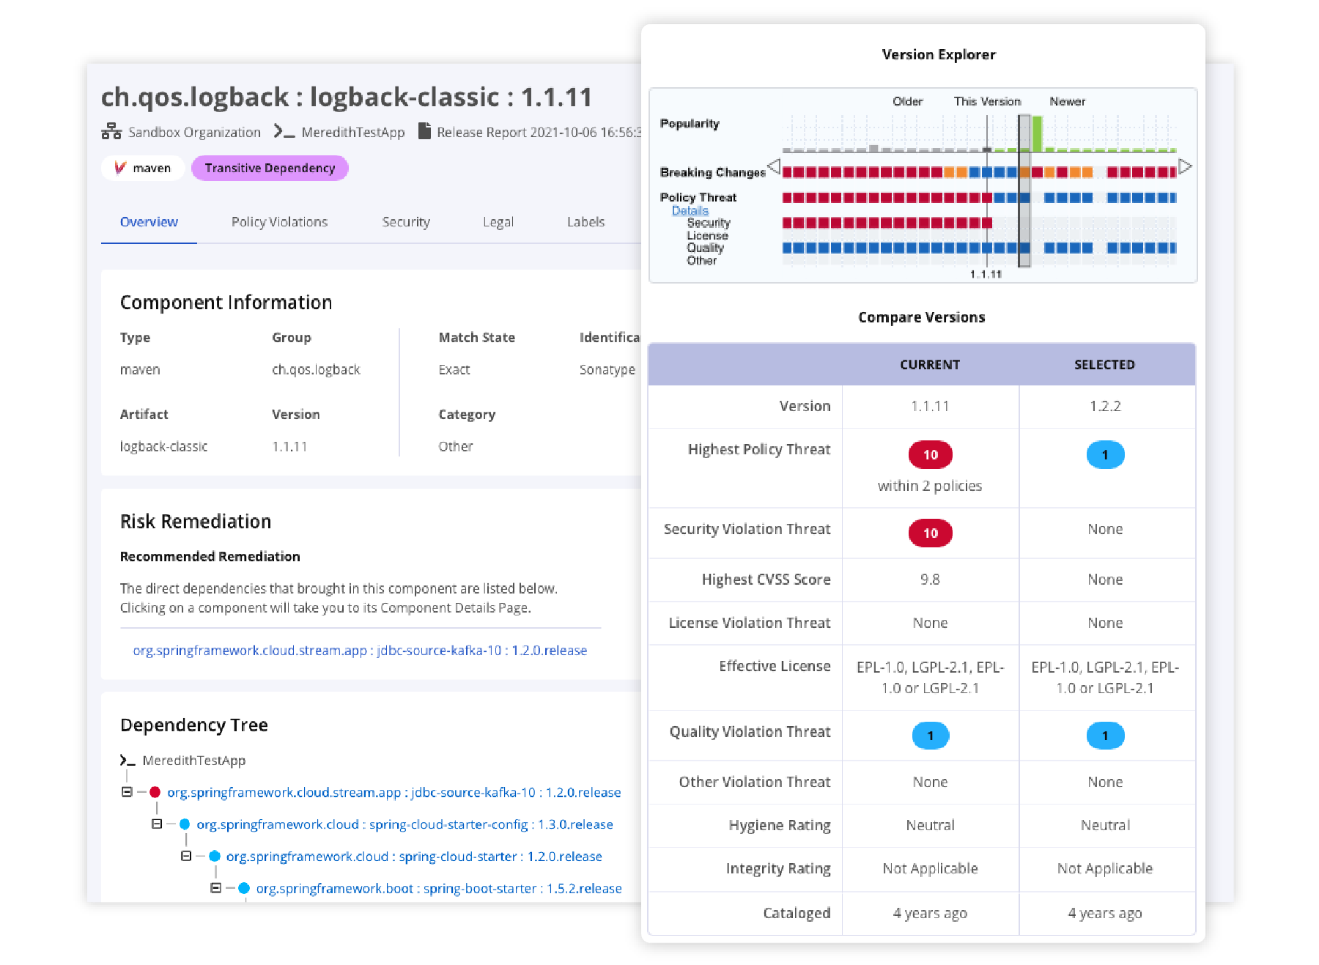Click the Transitive Dependency pill
Image resolution: width=1319 pixels, height=965 pixels.
coord(270,168)
